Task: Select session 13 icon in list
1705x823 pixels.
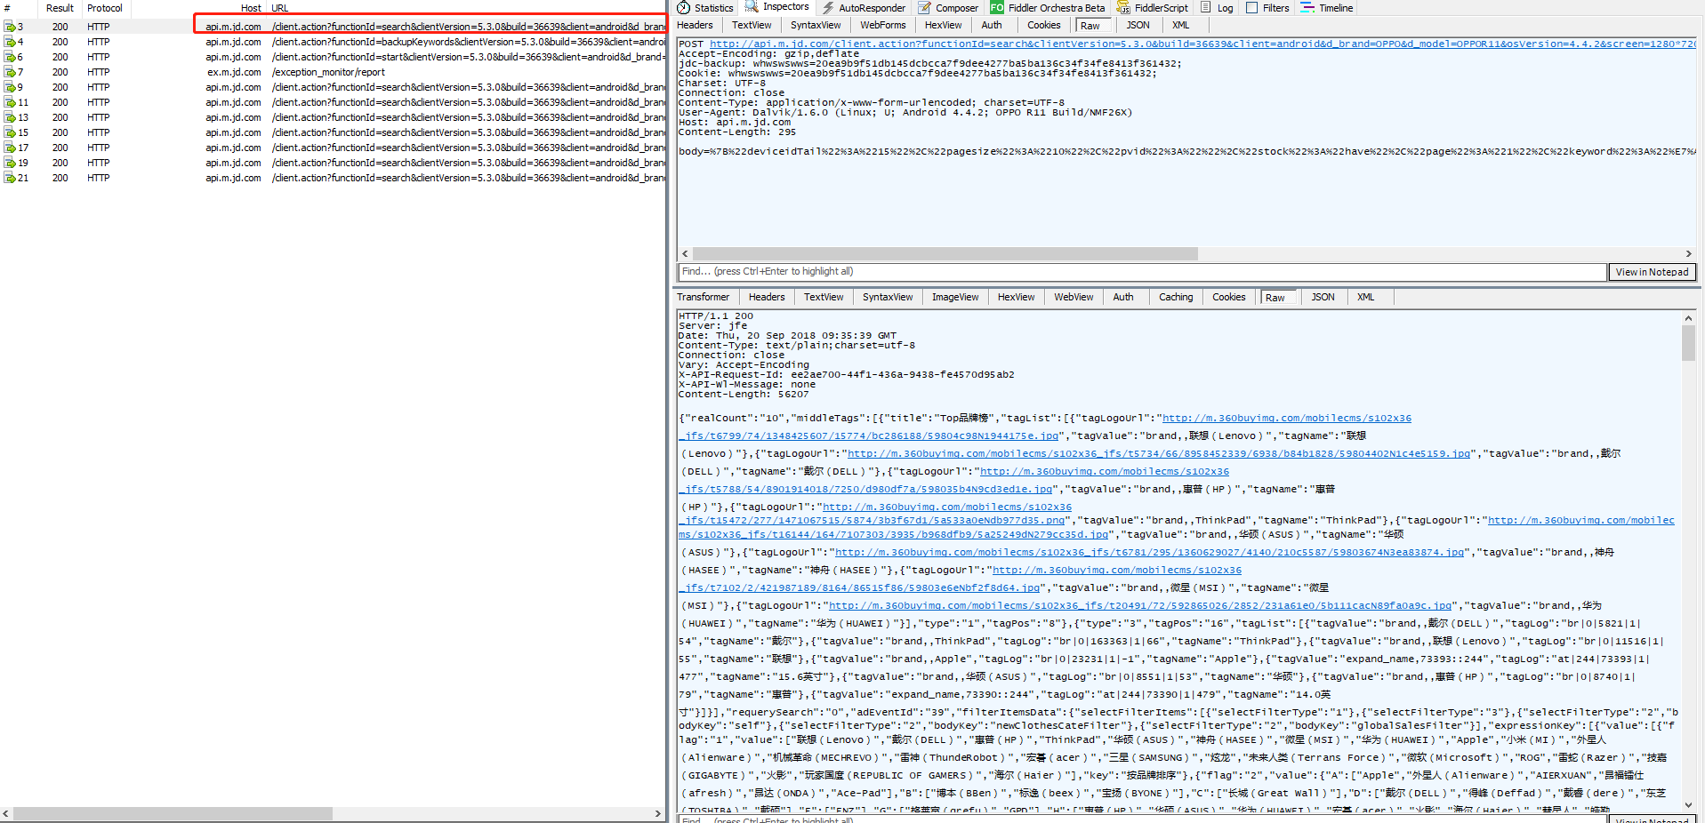Action: click(x=10, y=117)
